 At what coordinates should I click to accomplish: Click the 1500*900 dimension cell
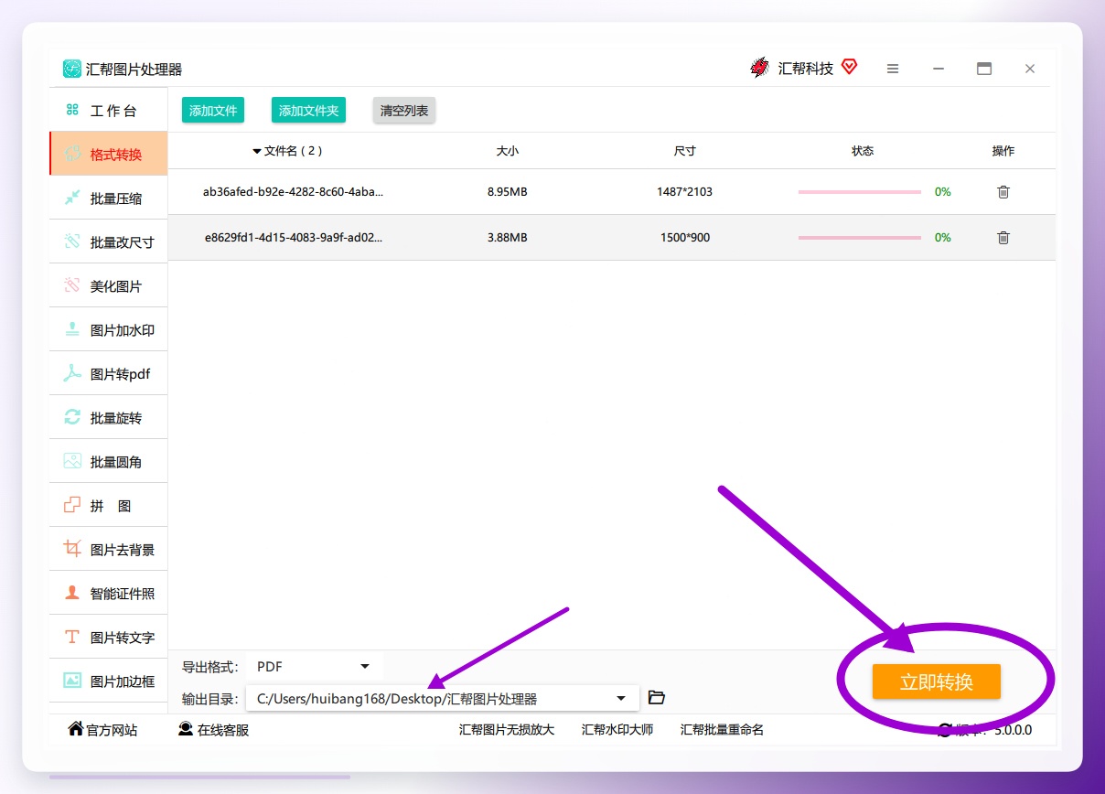[x=685, y=238]
